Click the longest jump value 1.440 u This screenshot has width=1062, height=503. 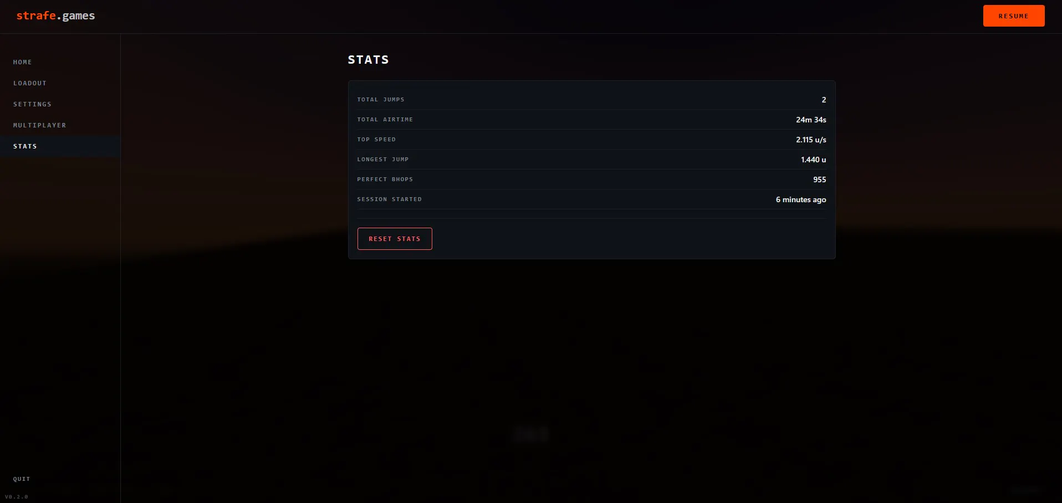tap(813, 160)
